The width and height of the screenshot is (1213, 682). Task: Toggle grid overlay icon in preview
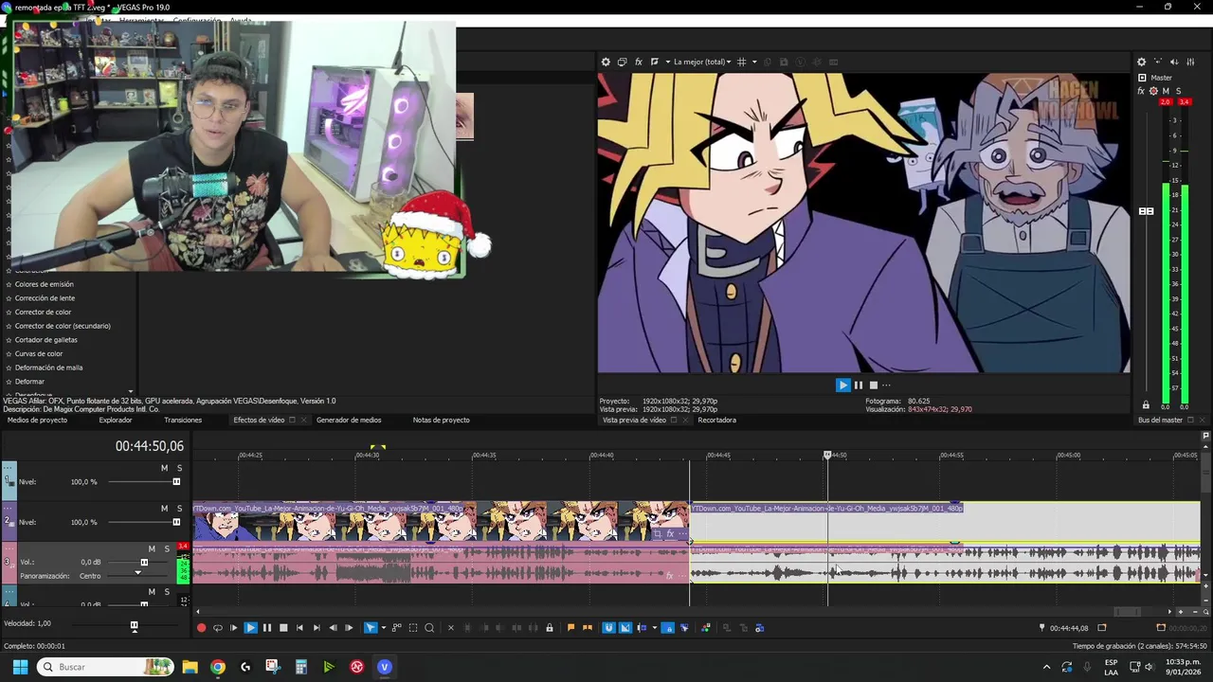741,62
